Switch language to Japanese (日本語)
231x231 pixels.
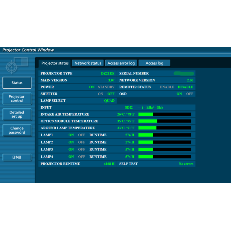tap(17, 157)
